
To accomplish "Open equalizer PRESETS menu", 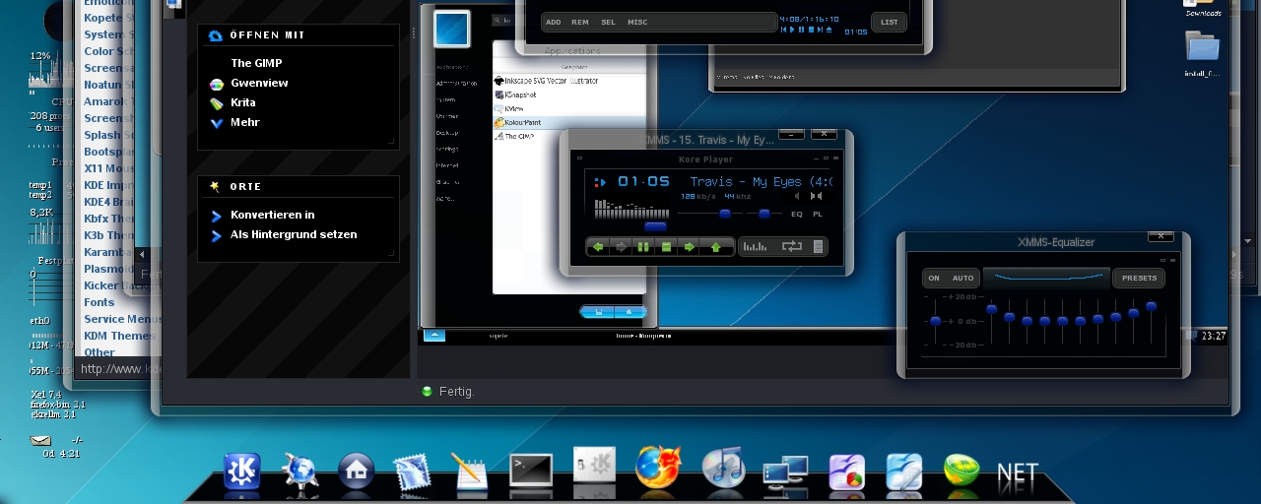I will 1140,278.
